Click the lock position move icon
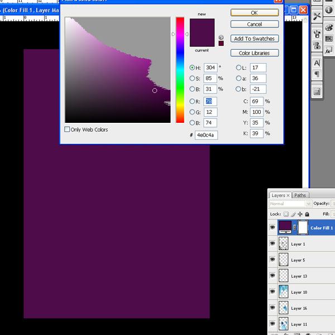335x335 pixels. click(x=300, y=214)
